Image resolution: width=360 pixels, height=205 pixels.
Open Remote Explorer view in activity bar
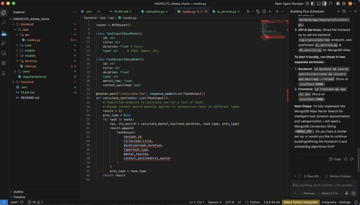(4, 53)
